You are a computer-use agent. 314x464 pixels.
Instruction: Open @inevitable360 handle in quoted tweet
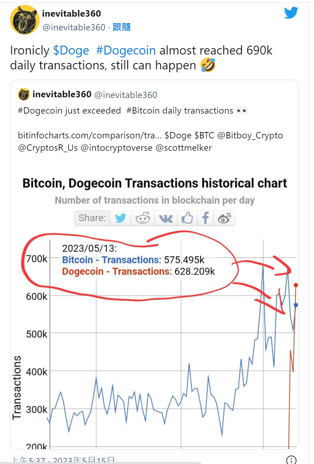tap(126, 95)
